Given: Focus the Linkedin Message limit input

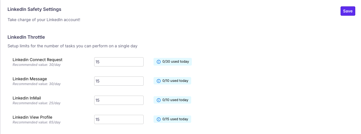Looking at the screenshot, I should (119, 81).
